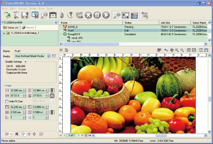Click the Play/resume job toolbar button
This screenshot has height=144, width=213.
106,15
